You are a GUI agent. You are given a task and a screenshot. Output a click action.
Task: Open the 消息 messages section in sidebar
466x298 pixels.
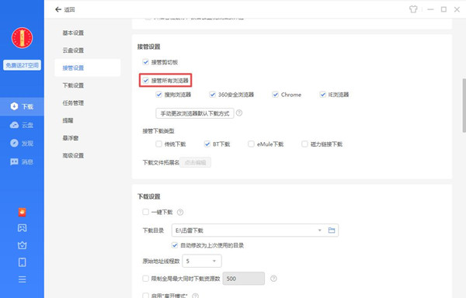[x=22, y=161]
